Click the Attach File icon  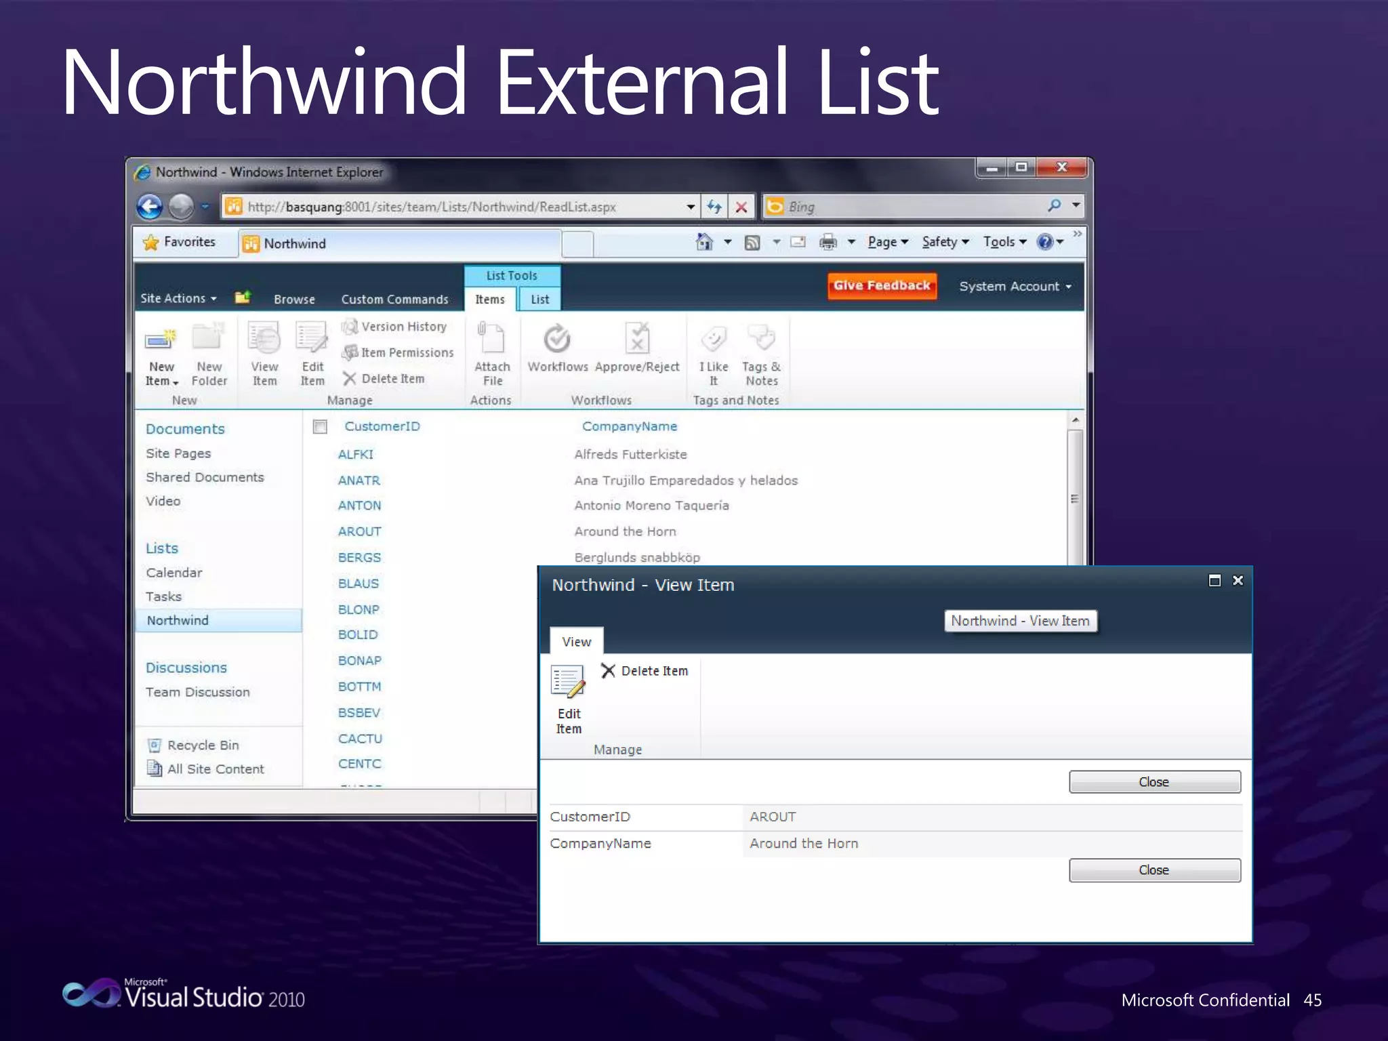point(491,338)
